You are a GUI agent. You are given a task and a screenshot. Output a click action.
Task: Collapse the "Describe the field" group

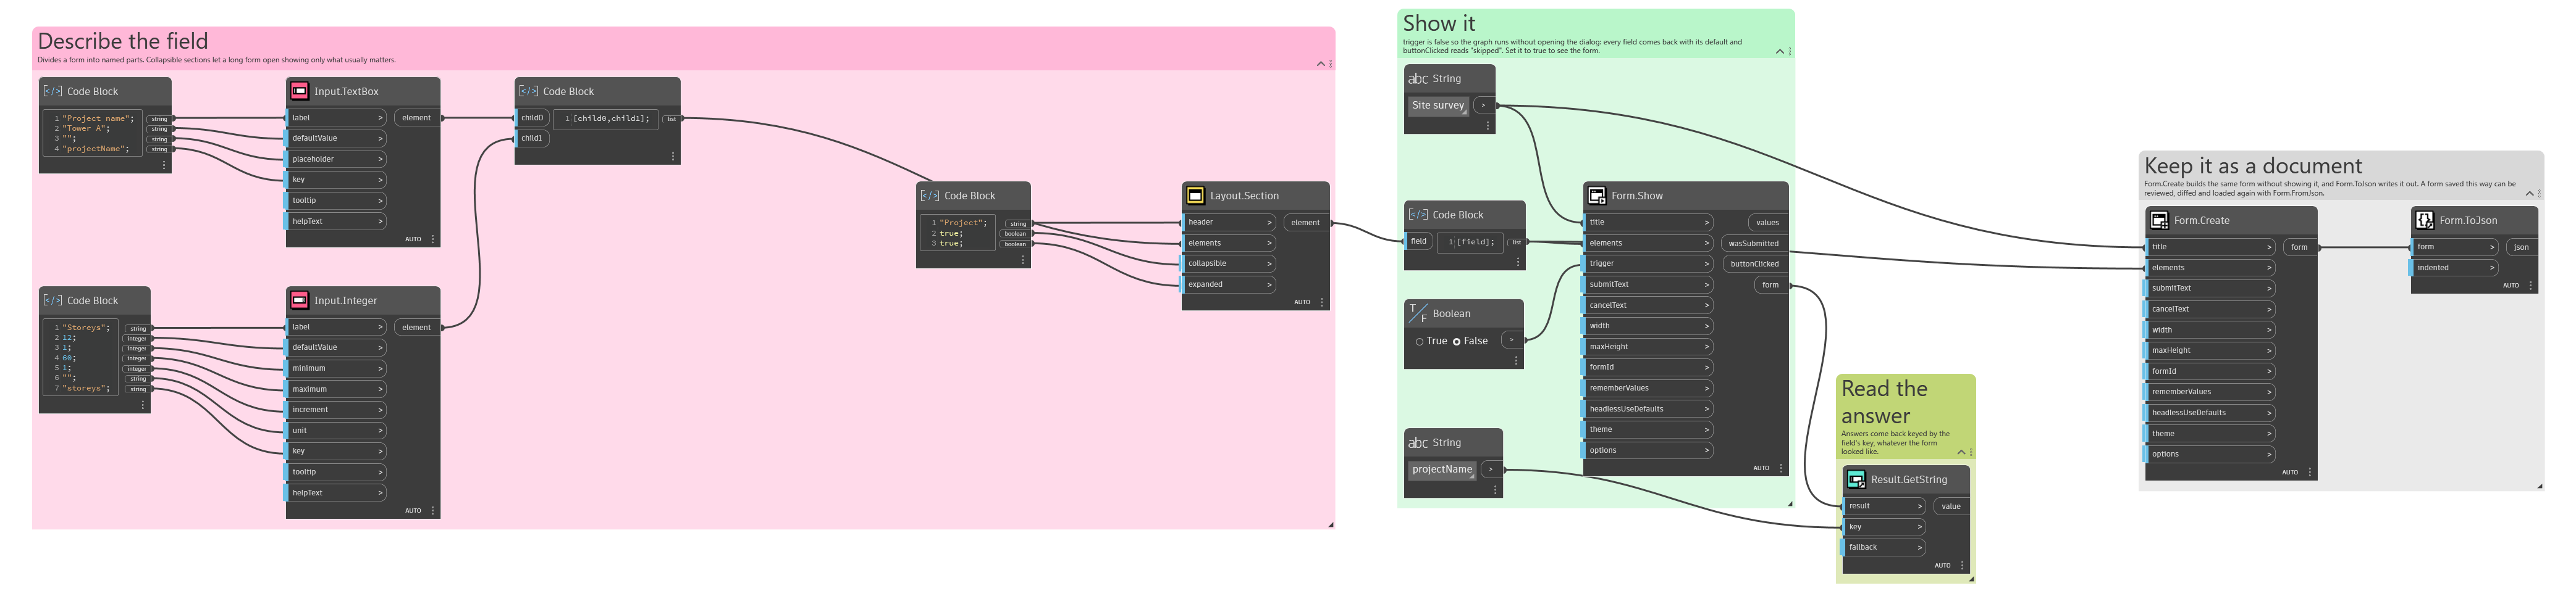pos(1321,64)
